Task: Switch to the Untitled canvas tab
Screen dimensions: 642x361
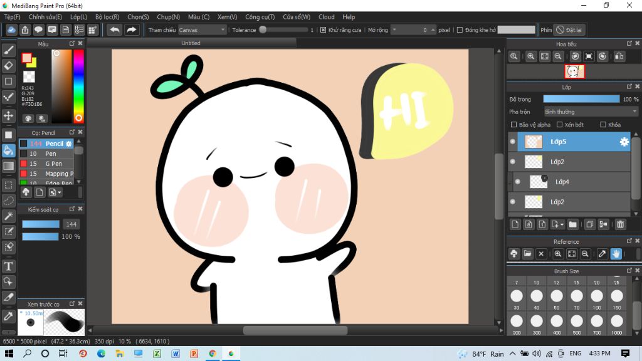Action: pos(191,43)
